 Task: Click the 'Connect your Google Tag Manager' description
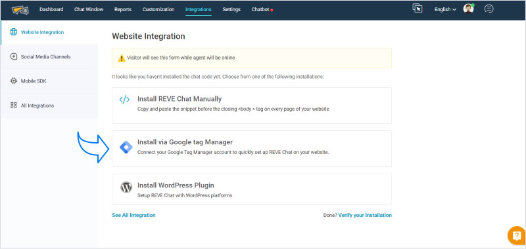pos(233,152)
